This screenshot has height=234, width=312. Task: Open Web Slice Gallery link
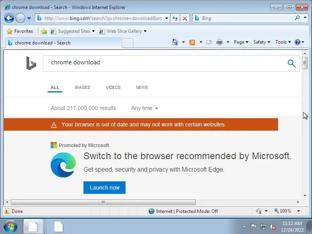point(123,31)
